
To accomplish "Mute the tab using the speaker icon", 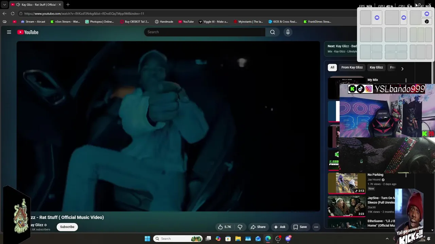I will (x=18, y=5).
